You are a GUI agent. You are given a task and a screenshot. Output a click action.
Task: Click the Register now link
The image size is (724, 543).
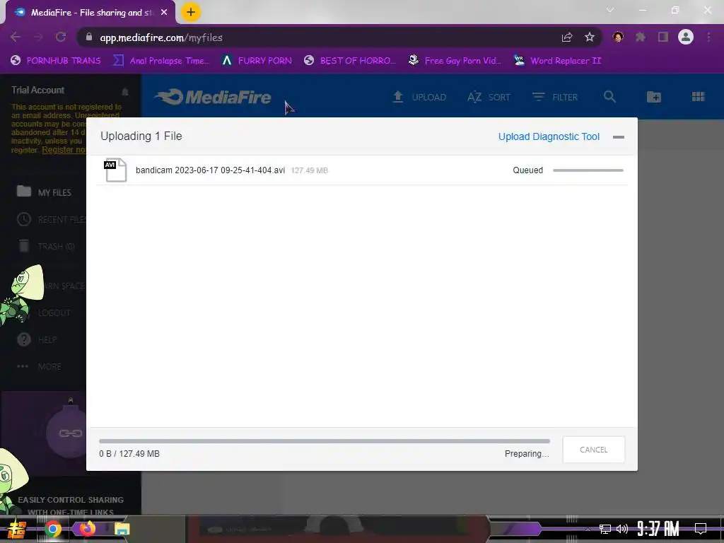(64, 150)
